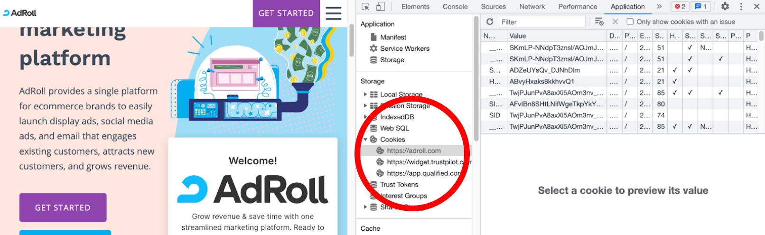Switch to the Console tab
765x235 pixels.
pyautogui.click(x=455, y=7)
